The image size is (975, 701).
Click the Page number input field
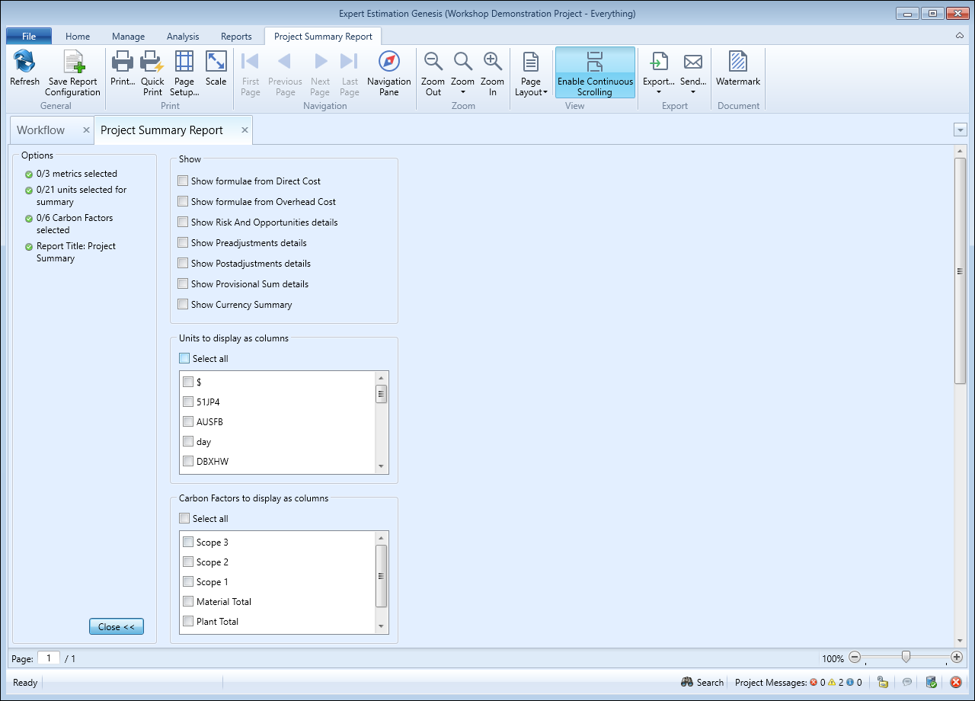tap(49, 658)
